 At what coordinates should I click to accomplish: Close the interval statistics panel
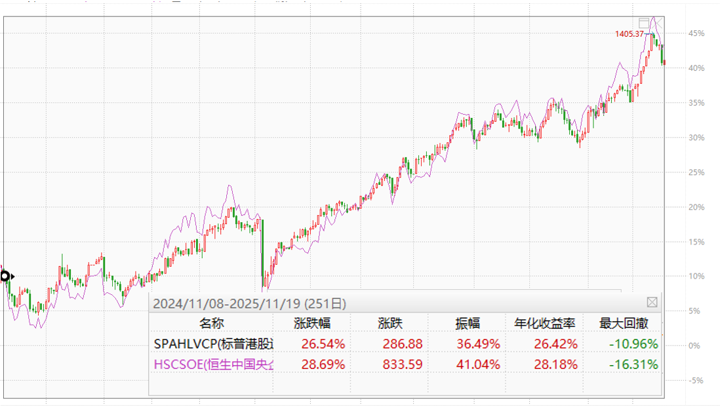[652, 302]
